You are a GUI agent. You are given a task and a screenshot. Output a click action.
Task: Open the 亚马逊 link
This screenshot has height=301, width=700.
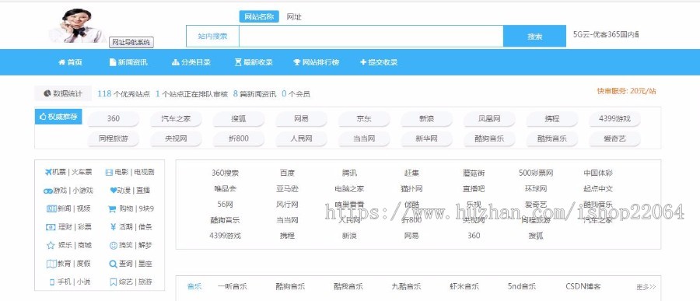[287, 188]
